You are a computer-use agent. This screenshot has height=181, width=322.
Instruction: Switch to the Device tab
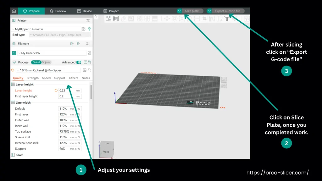pos(84,11)
